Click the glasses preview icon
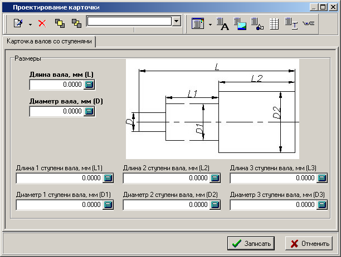 click(308, 23)
